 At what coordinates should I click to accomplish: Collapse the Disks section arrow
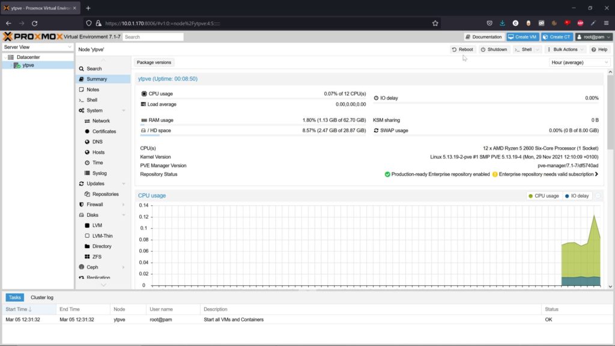click(x=124, y=215)
